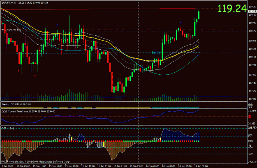The image size is (257, 168).
Task: Click the 118.75 price scale value
Action: click(252, 31)
